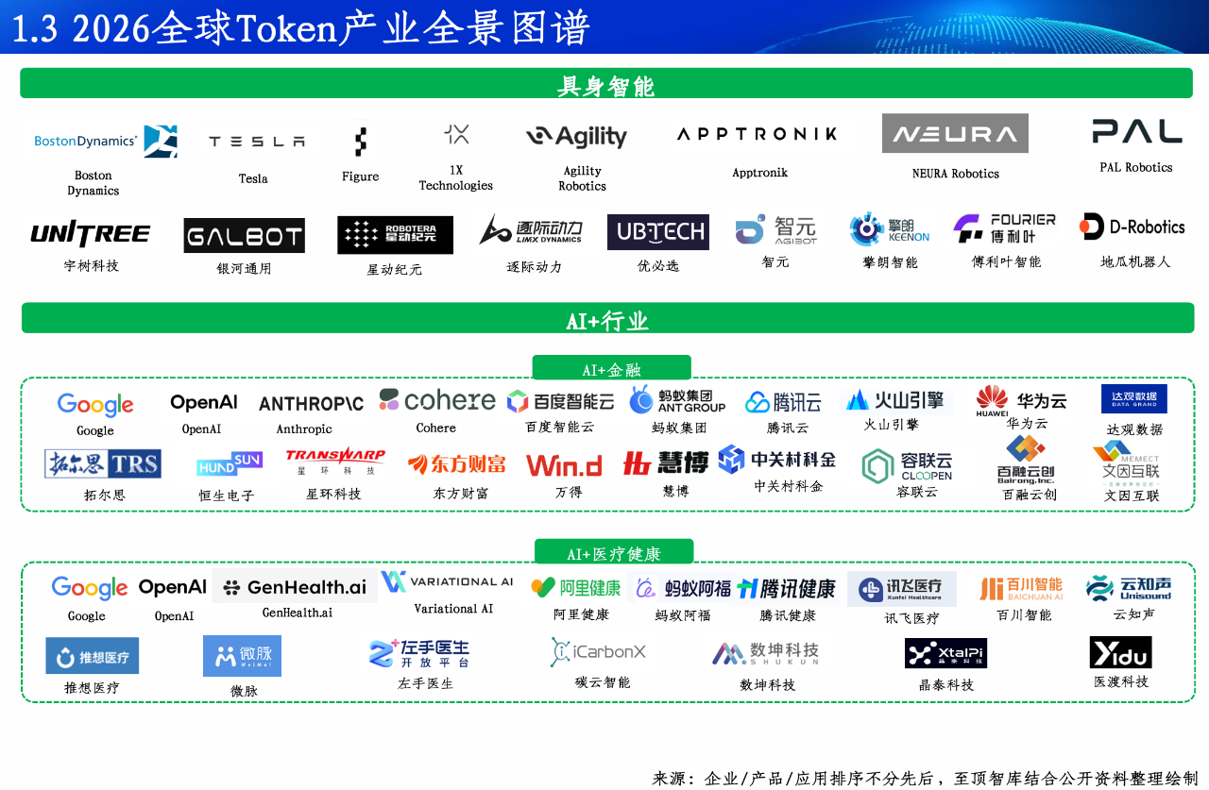Click the 中关村科金 logo
The image size is (1209, 790).
click(x=776, y=461)
